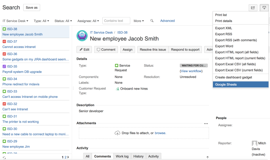This screenshot has height=160, width=270.
Task: Open the ISD-30 issue key link
Action: tap(12, 129)
